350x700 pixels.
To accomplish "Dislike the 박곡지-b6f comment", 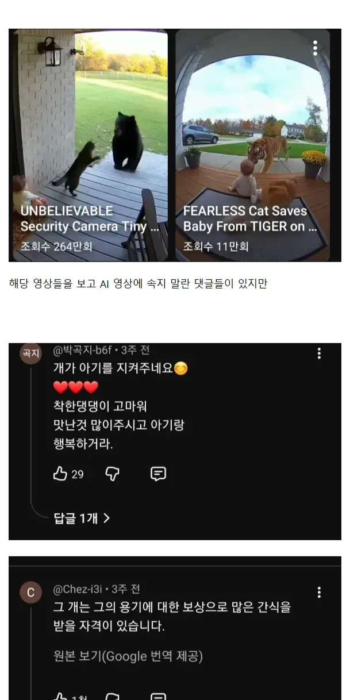I will (113, 474).
